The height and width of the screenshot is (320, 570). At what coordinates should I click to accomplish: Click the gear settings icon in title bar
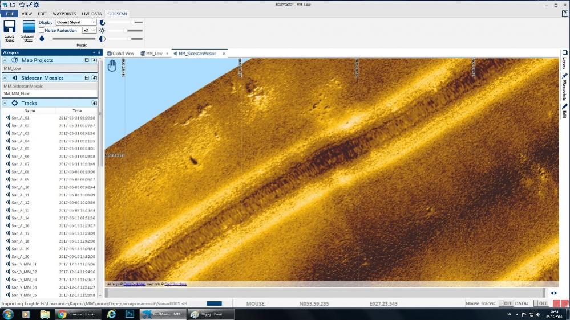[x=37, y=5]
